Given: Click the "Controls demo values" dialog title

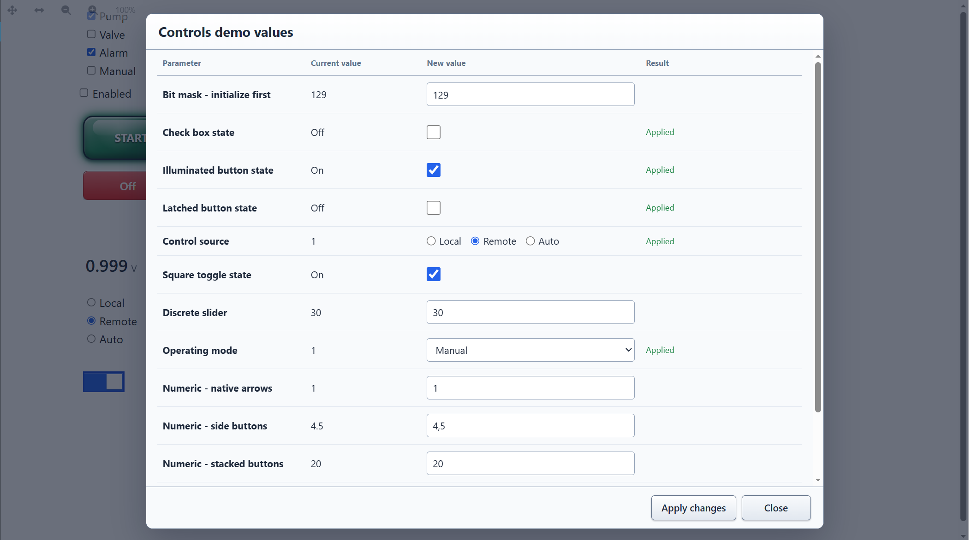Looking at the screenshot, I should (x=226, y=32).
